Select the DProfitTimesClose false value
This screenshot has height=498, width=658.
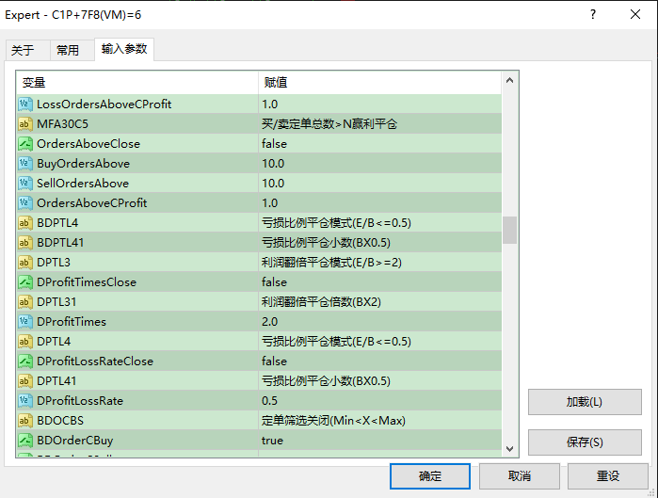coord(275,281)
